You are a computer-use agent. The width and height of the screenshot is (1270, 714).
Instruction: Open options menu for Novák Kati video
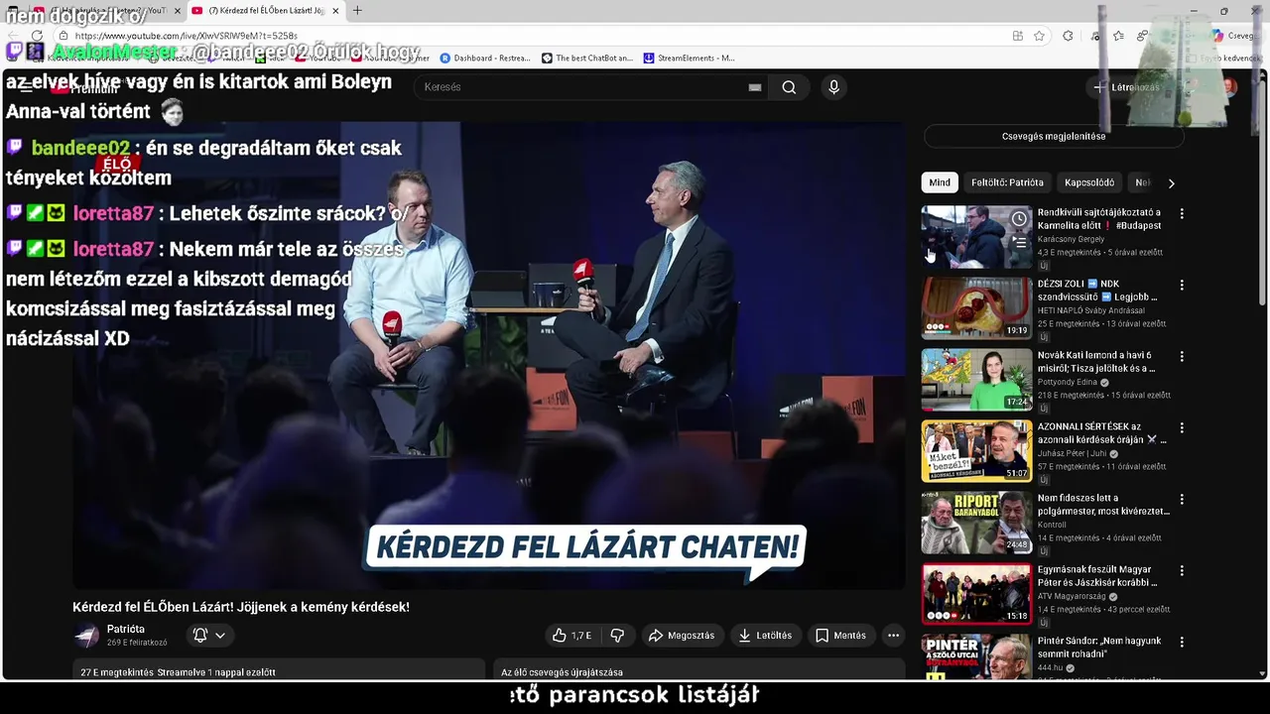[1181, 356]
